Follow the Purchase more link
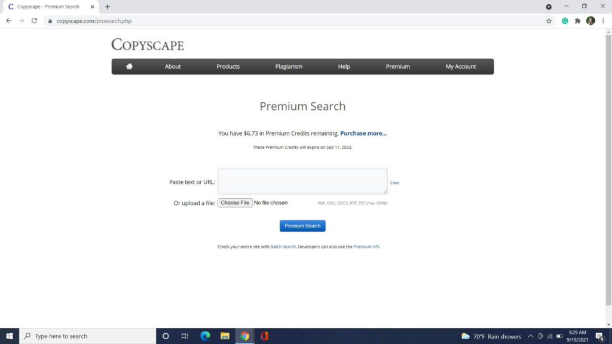Viewport: 612px width, 344px height. pos(363,133)
